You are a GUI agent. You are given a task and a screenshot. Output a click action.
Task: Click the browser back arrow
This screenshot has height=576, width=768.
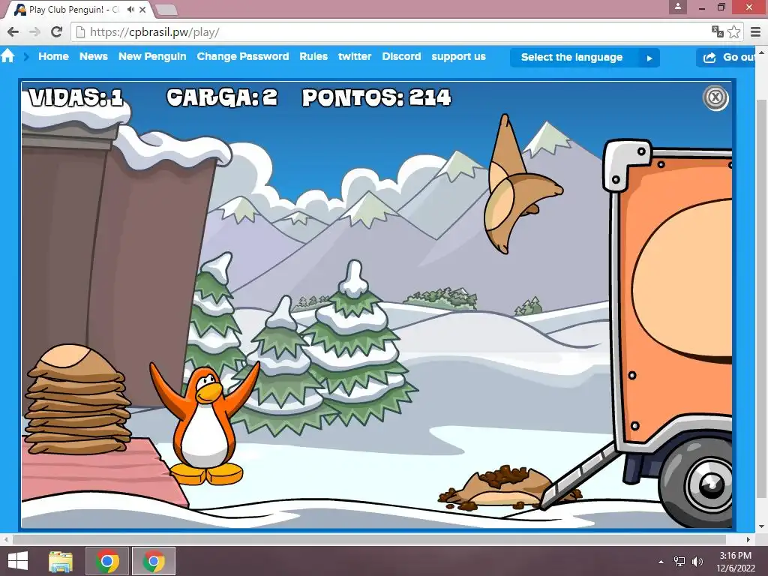pos(13,31)
